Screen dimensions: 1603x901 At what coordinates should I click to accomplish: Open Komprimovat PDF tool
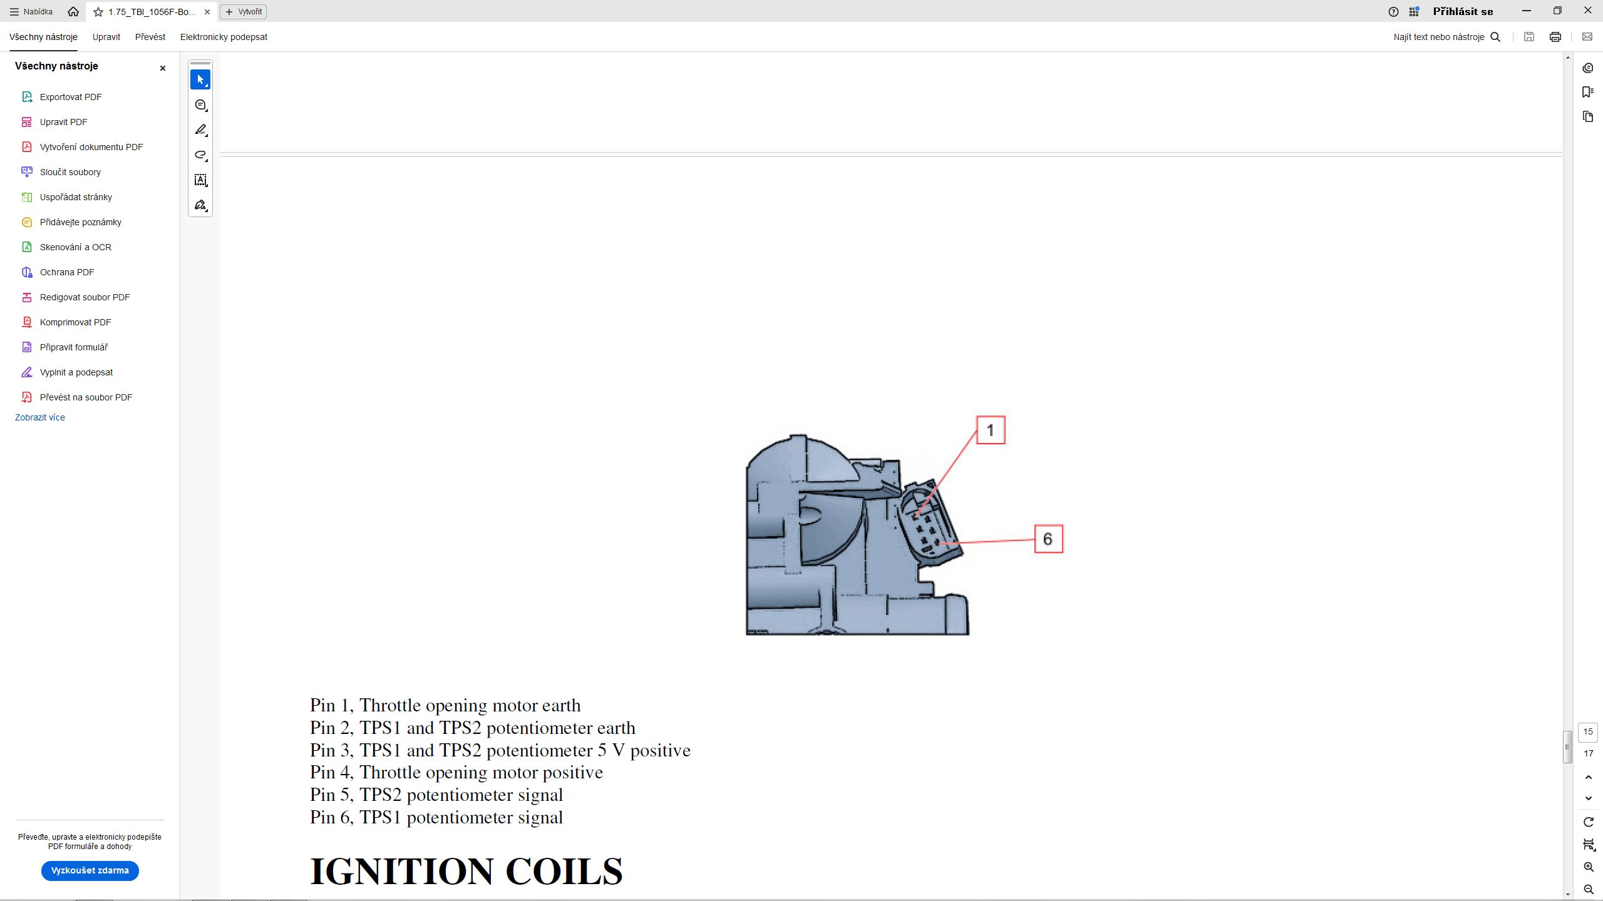coord(75,322)
